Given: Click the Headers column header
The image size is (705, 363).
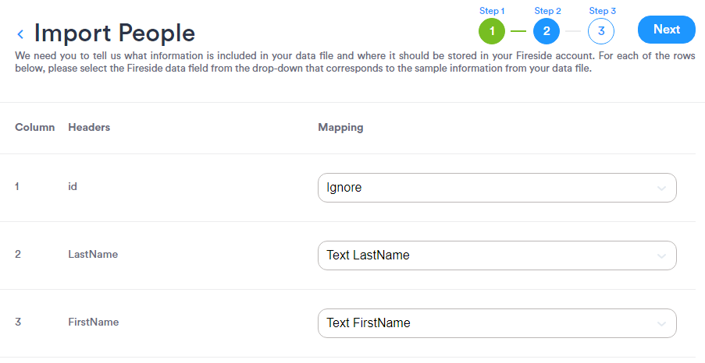Looking at the screenshot, I should [89, 128].
